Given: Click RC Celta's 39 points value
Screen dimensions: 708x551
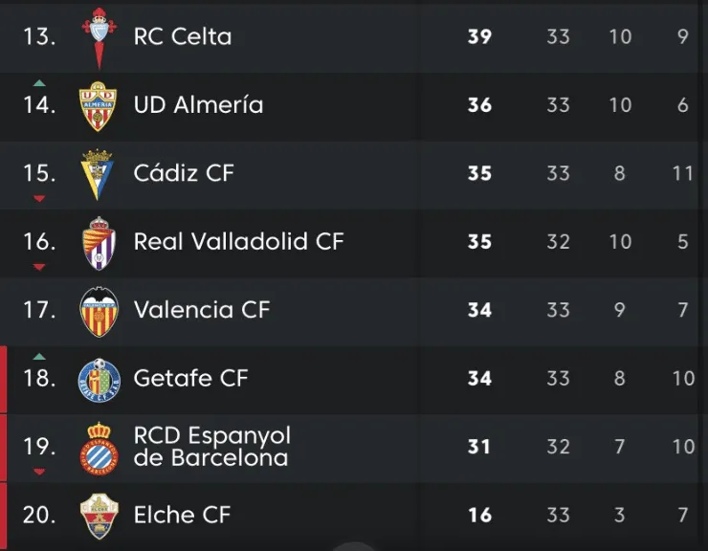Looking at the screenshot, I should 479,37.
